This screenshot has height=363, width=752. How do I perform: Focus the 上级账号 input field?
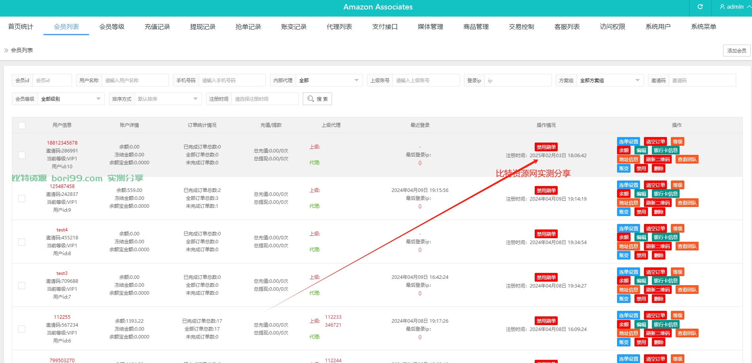tap(426, 80)
